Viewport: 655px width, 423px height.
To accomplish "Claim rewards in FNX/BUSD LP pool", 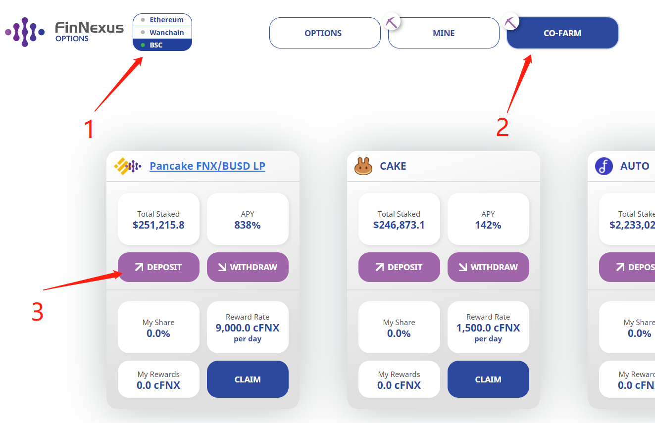I will (248, 379).
